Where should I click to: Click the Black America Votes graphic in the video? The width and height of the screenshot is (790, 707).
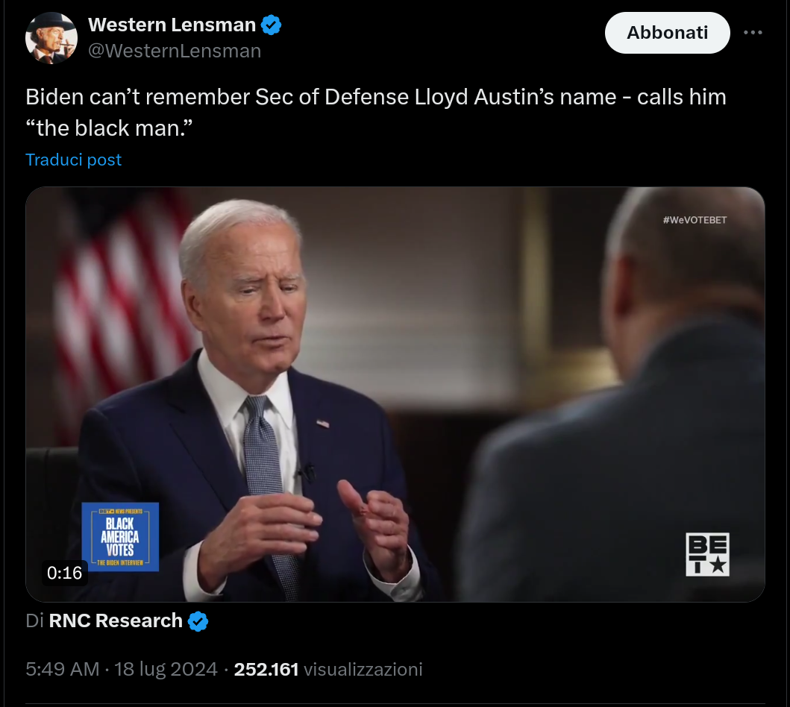[120, 536]
